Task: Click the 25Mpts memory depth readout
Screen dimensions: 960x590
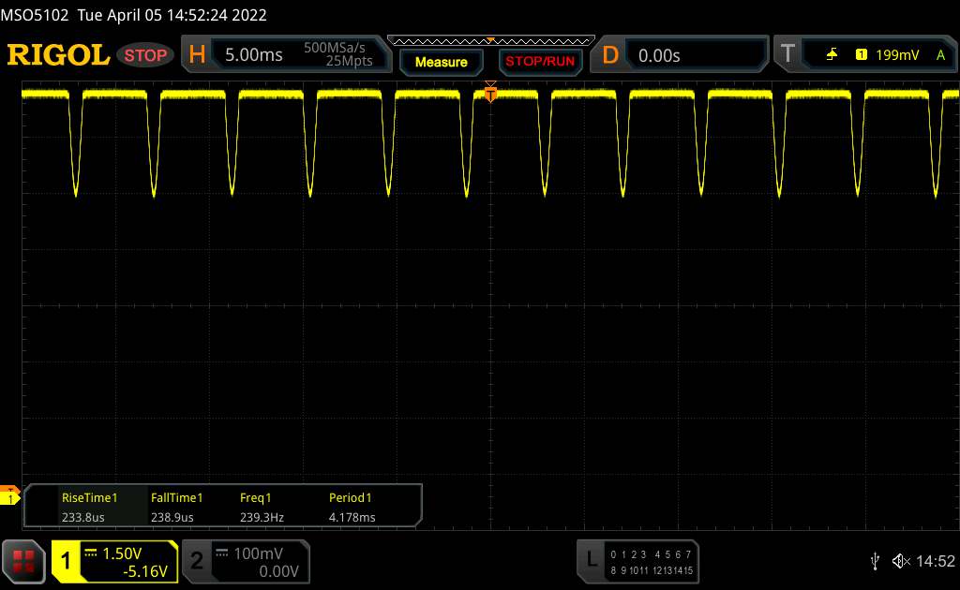Action: coord(349,61)
